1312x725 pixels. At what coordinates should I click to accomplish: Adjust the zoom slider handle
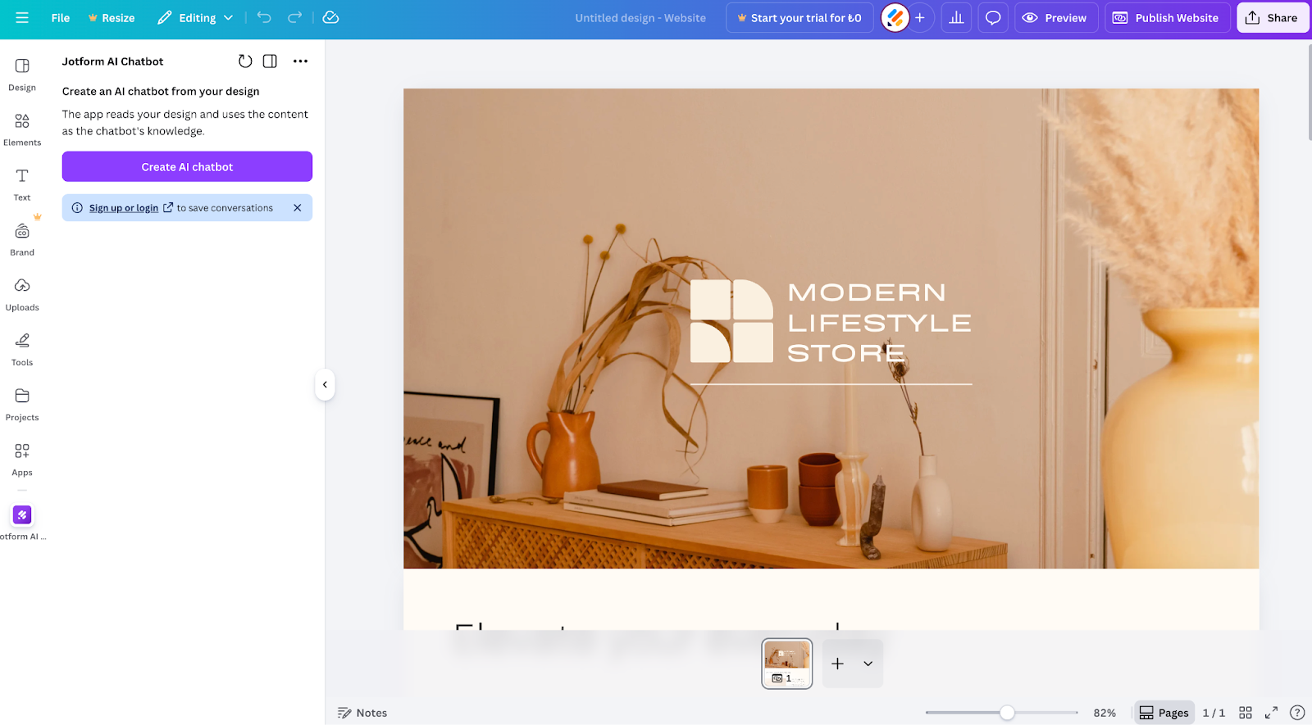tap(1007, 713)
